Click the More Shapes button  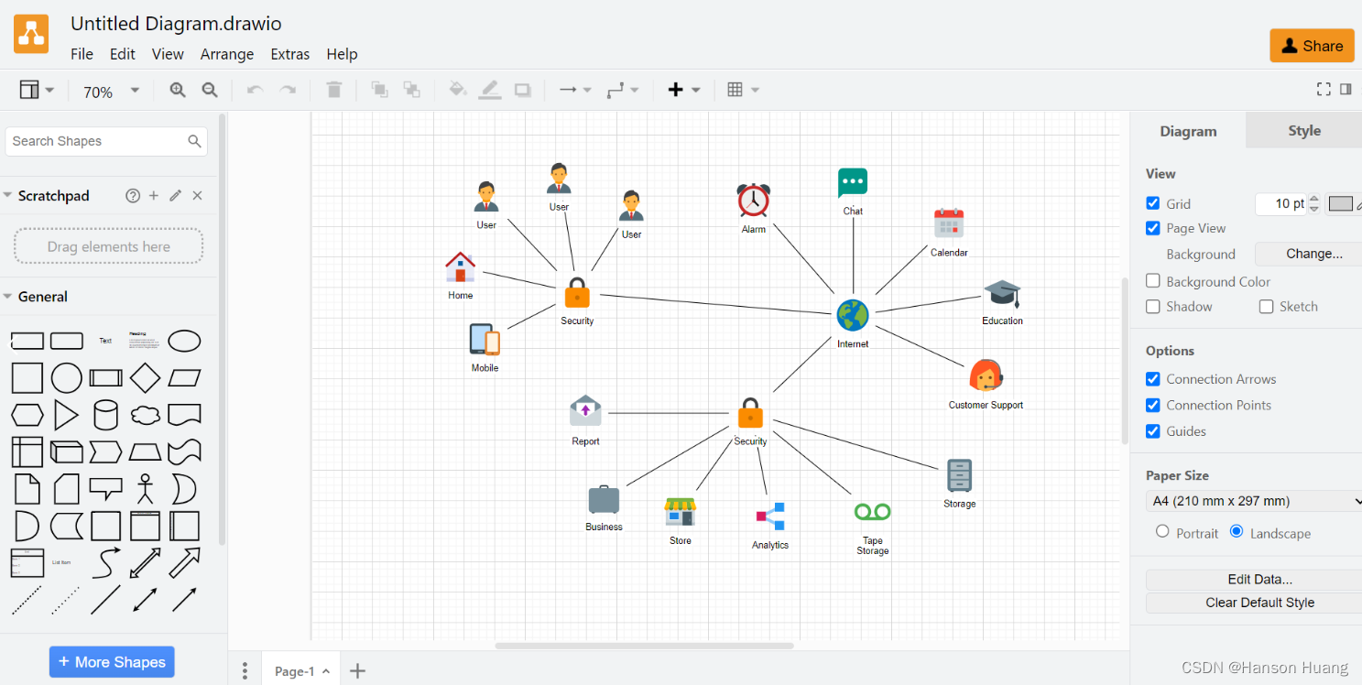(x=112, y=661)
